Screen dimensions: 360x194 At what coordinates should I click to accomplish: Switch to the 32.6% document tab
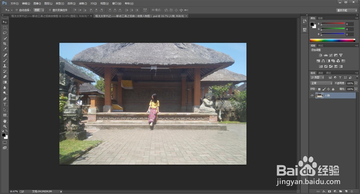pos(50,16)
